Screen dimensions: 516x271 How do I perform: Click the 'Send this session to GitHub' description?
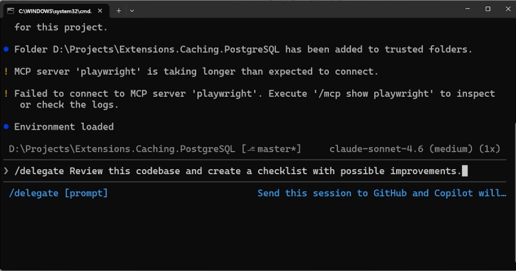382,193
